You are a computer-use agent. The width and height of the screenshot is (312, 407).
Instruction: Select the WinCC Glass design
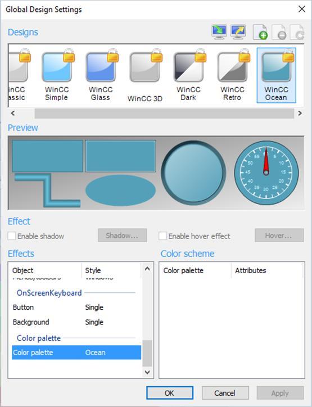(101, 75)
